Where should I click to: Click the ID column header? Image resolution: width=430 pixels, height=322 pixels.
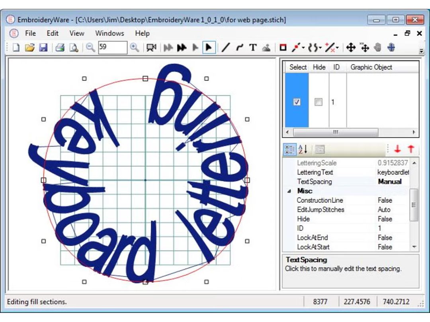(x=336, y=67)
